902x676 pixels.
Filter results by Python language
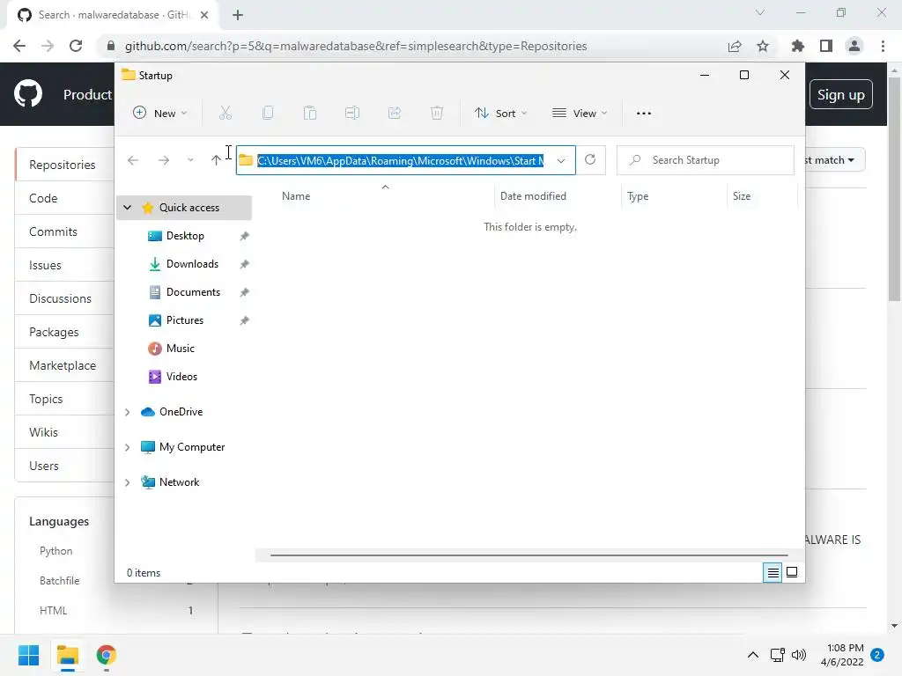(55, 551)
